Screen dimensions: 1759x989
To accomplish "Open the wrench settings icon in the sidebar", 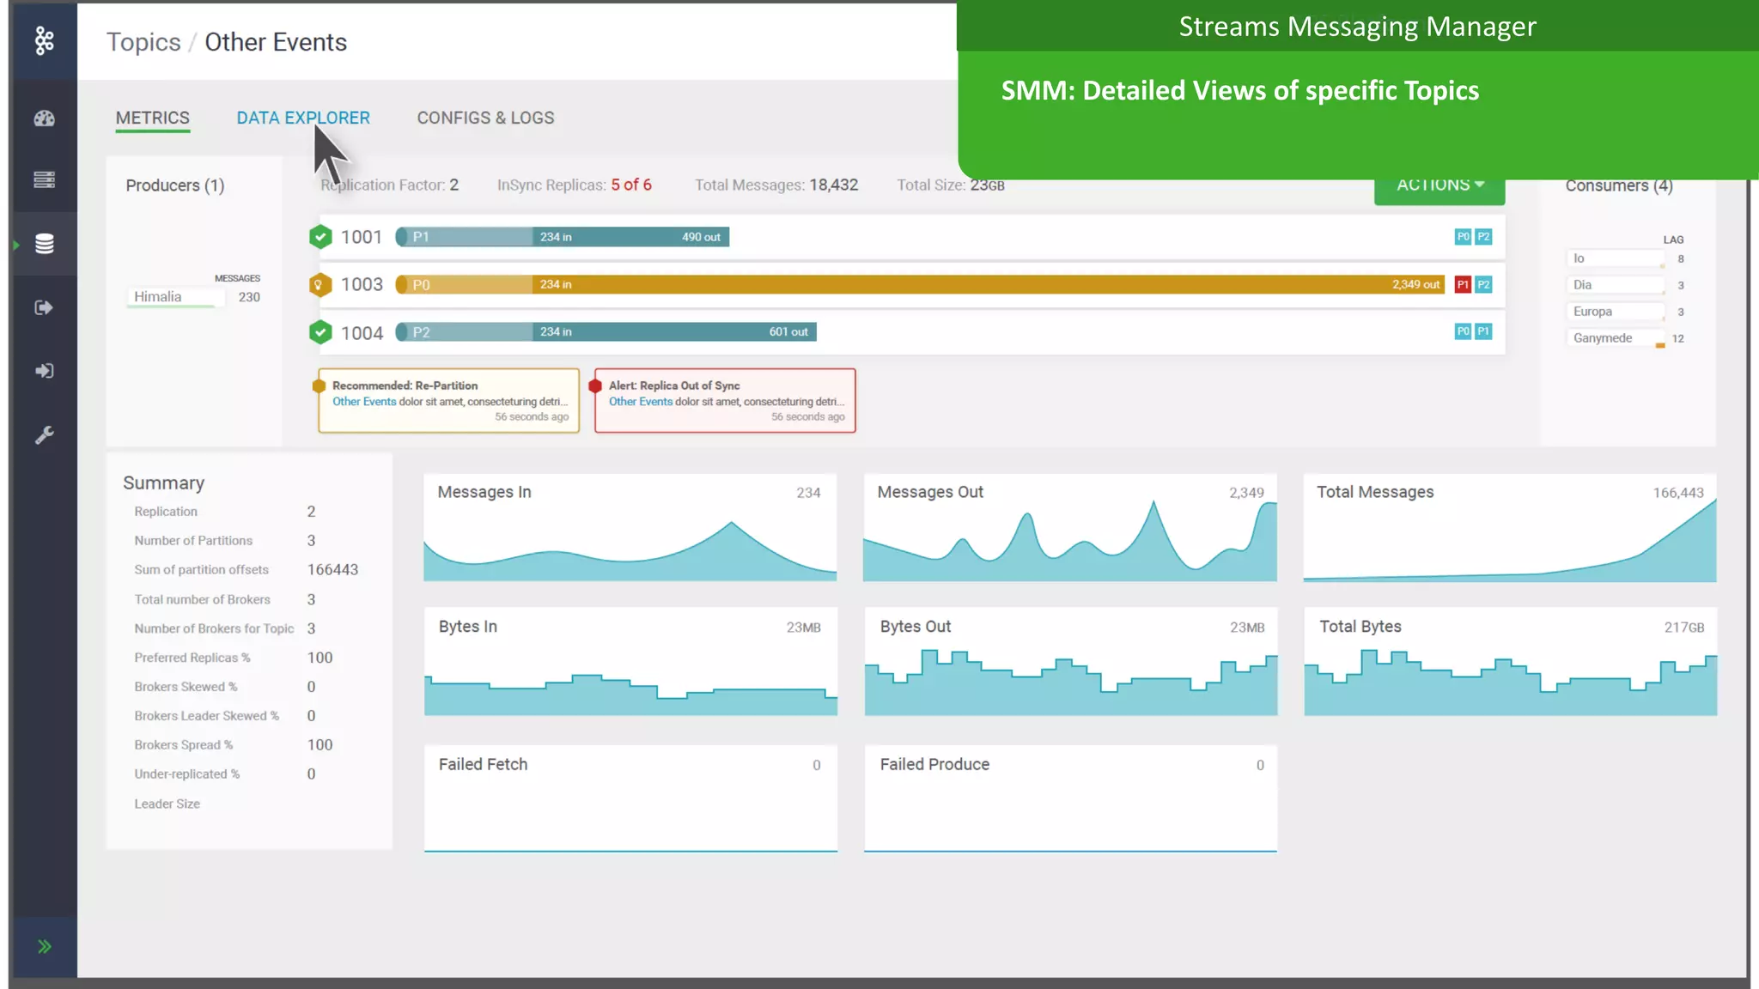I will coord(45,435).
